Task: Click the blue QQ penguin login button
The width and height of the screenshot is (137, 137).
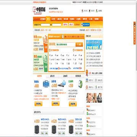Action: click(85, 25)
